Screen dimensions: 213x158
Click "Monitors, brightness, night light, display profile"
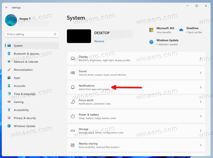(104, 60)
